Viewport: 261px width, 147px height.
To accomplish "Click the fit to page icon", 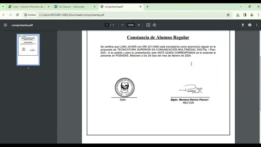I will tap(148, 25).
